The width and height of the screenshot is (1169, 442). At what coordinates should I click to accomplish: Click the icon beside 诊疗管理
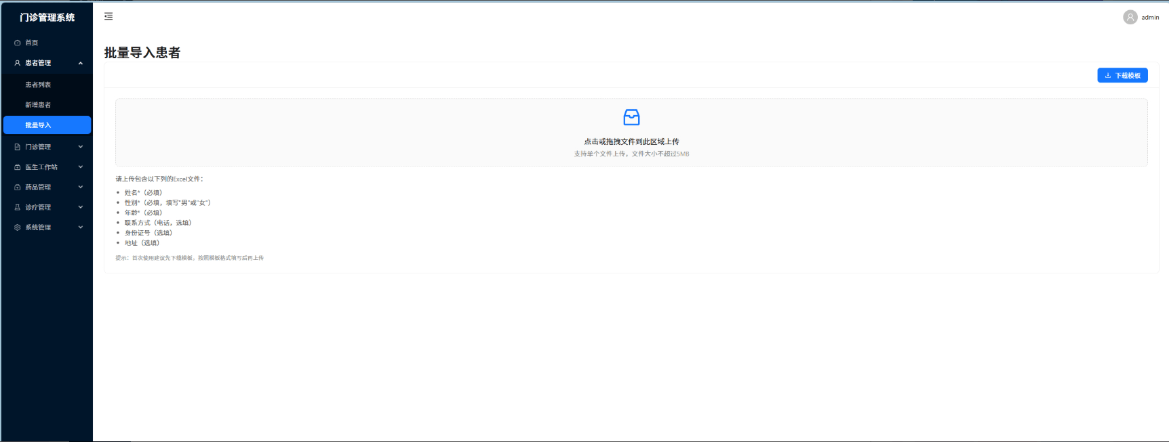coord(18,208)
